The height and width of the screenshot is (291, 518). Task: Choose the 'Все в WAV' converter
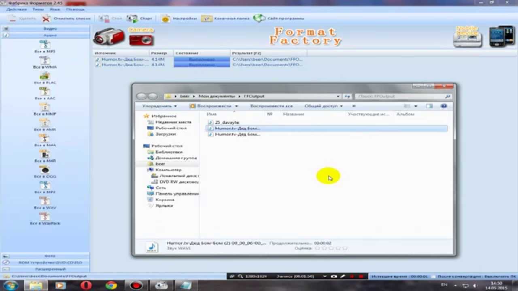click(45, 203)
